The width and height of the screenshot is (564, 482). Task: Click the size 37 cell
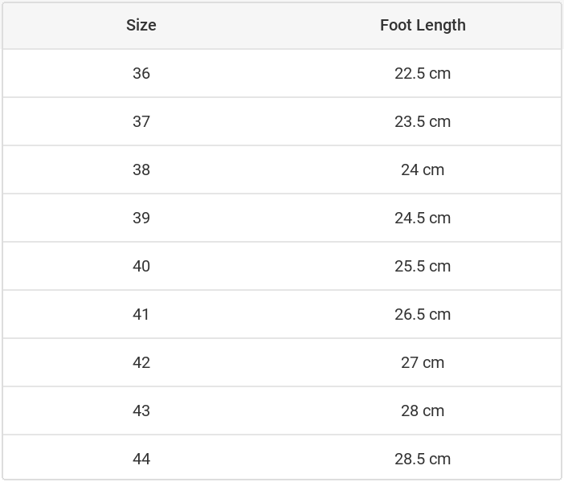tap(141, 121)
